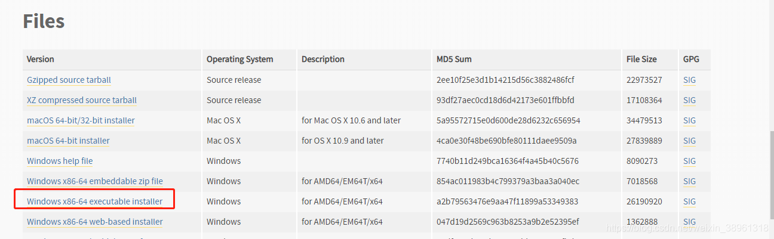Open SIG link for Gzipped source tarball

689,80
